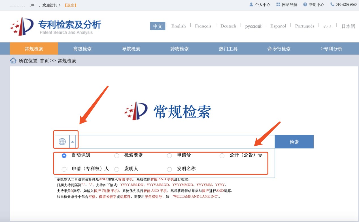Switch language to English
This screenshot has width=359, height=222.
click(179, 26)
